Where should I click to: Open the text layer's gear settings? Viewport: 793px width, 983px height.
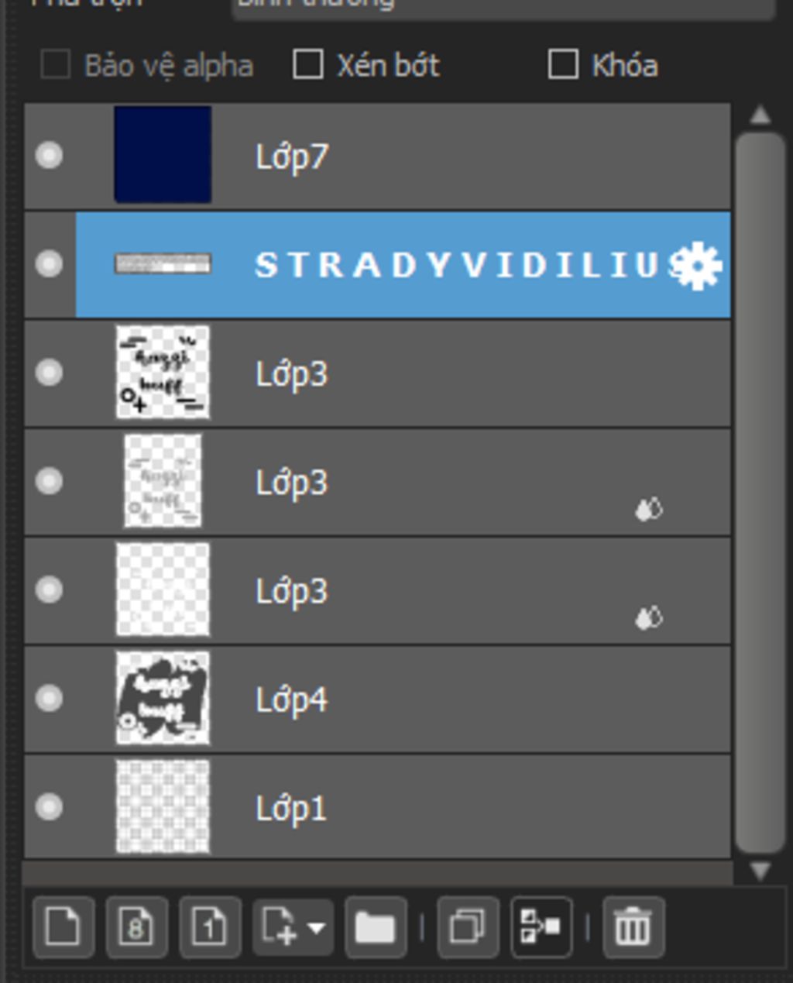[x=697, y=266]
